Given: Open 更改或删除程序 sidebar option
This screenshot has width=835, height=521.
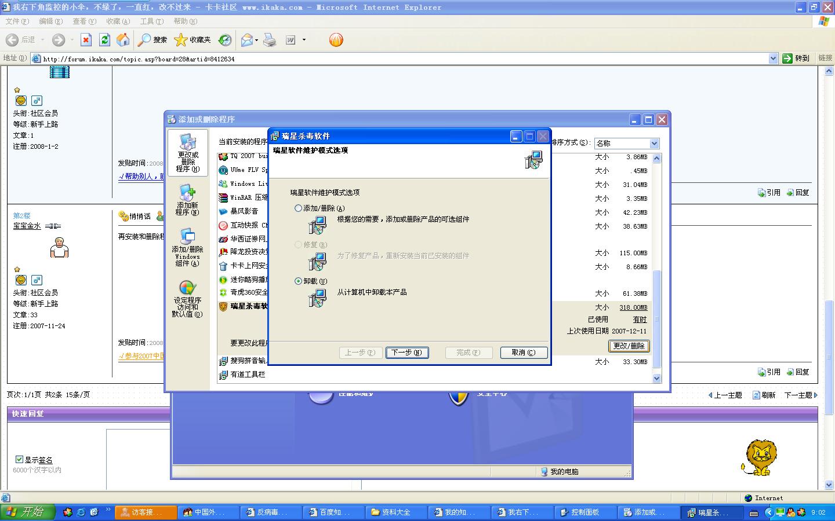Looking at the screenshot, I should click(188, 153).
